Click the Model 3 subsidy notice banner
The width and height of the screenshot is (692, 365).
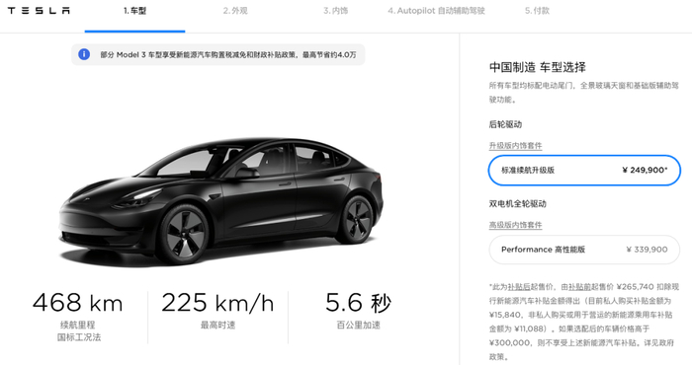click(x=218, y=54)
